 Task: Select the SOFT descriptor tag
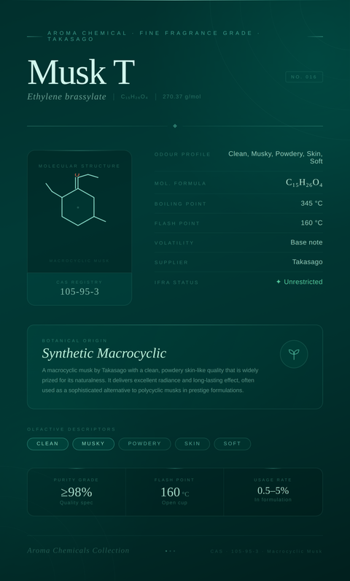233,444
